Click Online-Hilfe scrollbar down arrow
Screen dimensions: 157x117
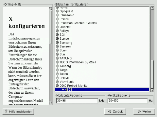click(50, 103)
